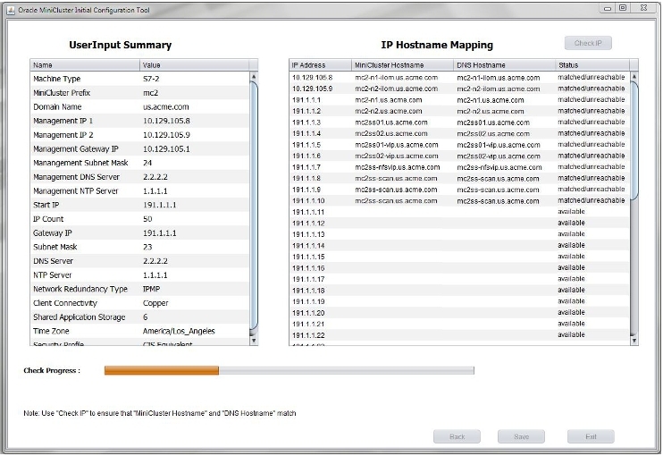The width and height of the screenshot is (663, 456).
Task: Click the Back button
Action: 457,436
